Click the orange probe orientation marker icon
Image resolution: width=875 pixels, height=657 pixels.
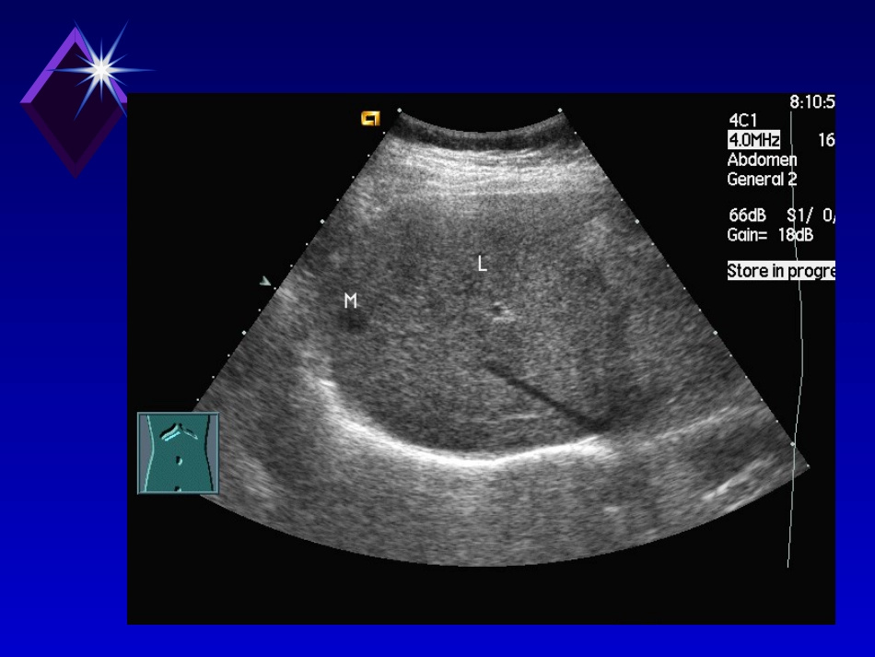click(x=370, y=118)
